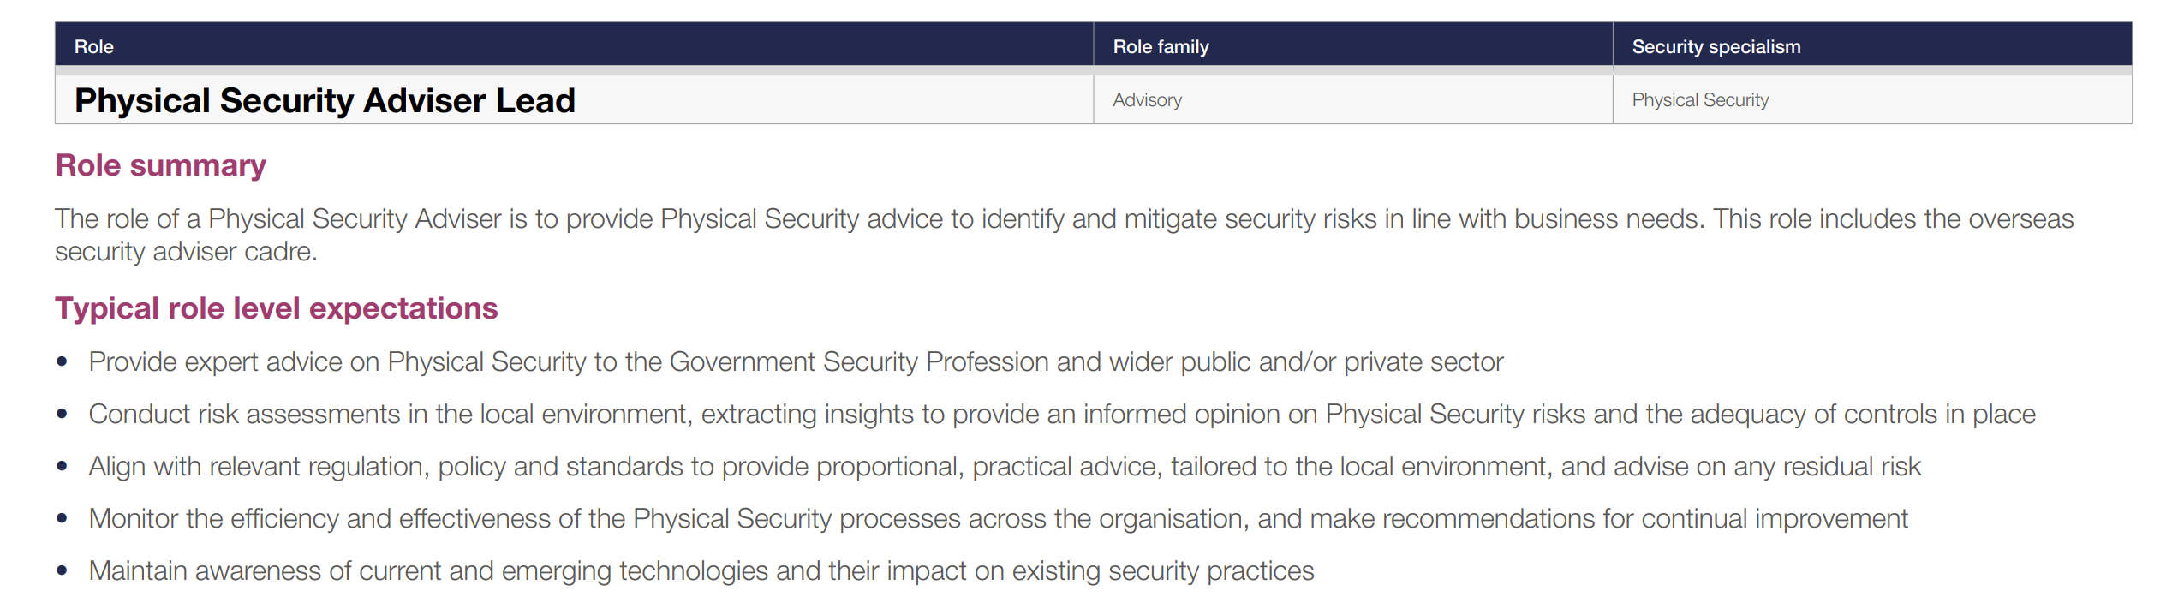This screenshot has width=2184, height=615.
Task: Click the "Physical Security" specialism cell
Action: click(x=1699, y=100)
